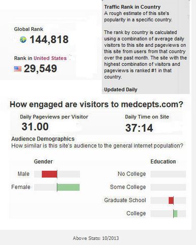The width and height of the screenshot is (196, 245).
Task: Click the United States flag icon
Action: [x=18, y=69]
